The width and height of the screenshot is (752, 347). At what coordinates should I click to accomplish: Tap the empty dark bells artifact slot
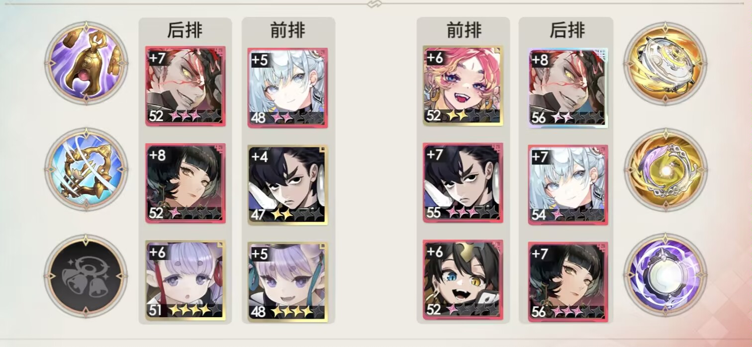pyautogui.click(x=86, y=276)
